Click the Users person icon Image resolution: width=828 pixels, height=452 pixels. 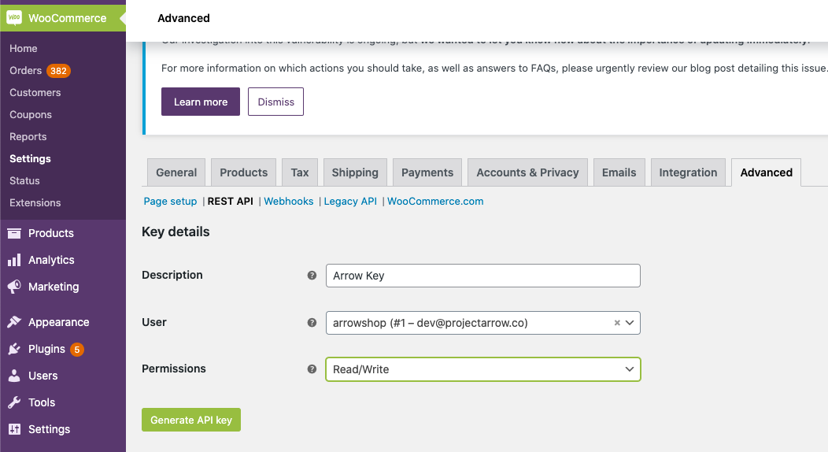click(14, 376)
